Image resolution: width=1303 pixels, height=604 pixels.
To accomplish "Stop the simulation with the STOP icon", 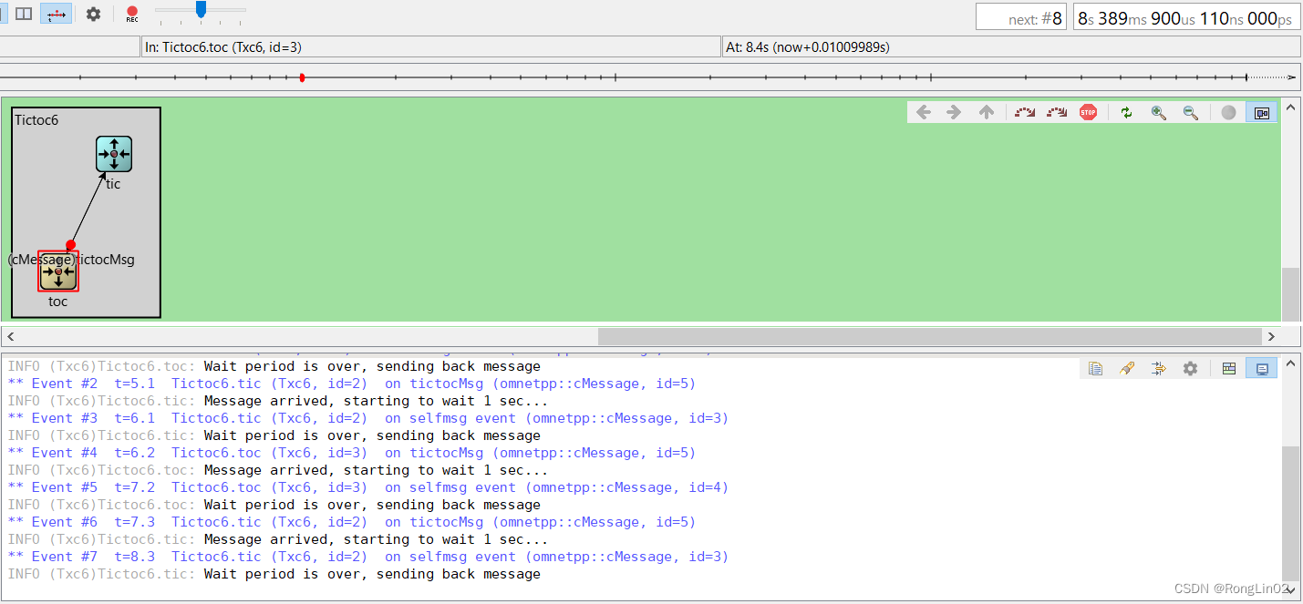I will point(1088,112).
